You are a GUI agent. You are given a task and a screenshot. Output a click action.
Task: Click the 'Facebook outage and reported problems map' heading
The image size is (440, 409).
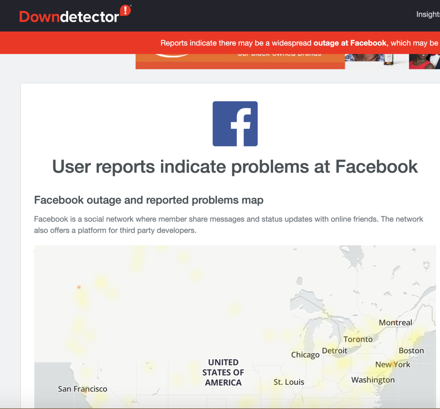(148, 200)
